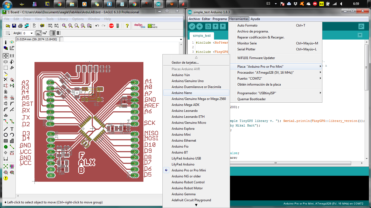Image resolution: width=371 pixels, height=208 pixels.
Task: Click Quemar Bootloader in the menu
Action: tap(275, 99)
